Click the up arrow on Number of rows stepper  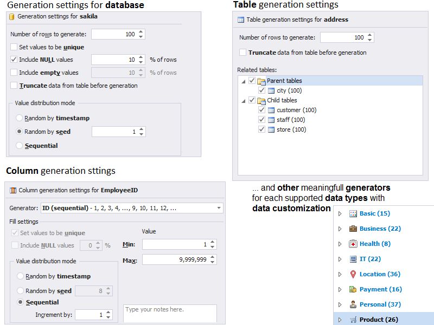(x=141, y=31)
